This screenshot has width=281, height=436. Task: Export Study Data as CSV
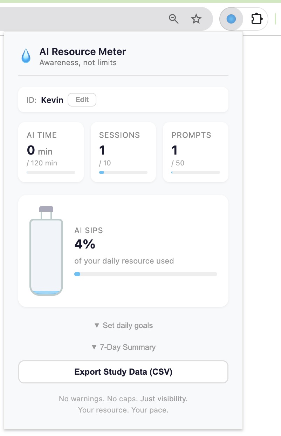tap(123, 372)
